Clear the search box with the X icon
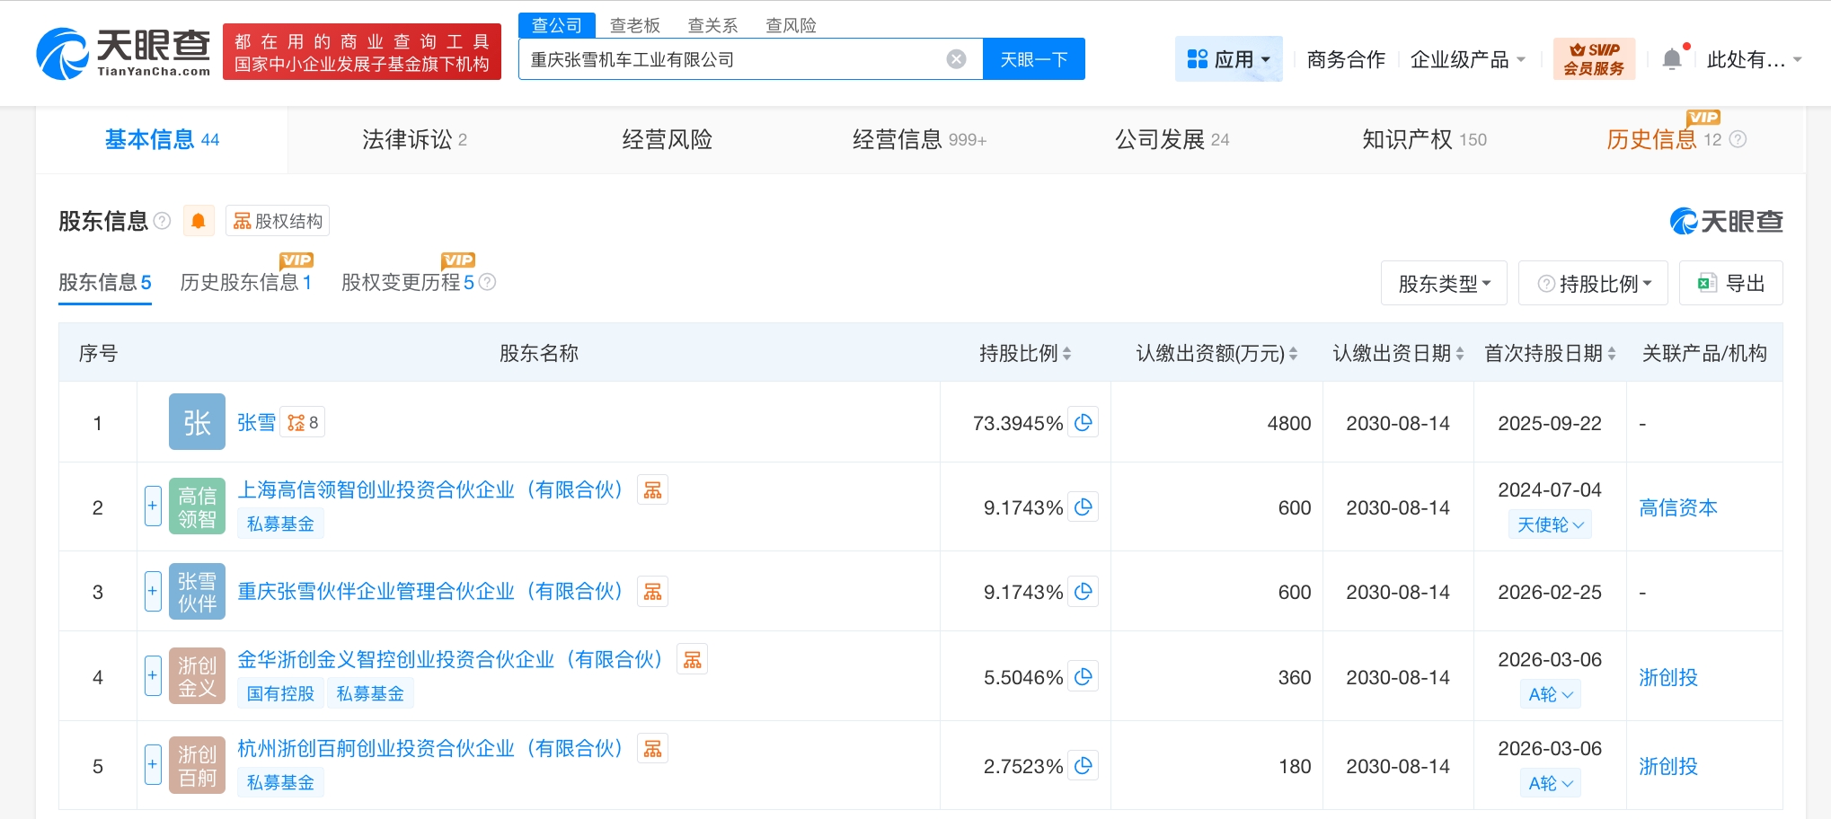 click(955, 58)
